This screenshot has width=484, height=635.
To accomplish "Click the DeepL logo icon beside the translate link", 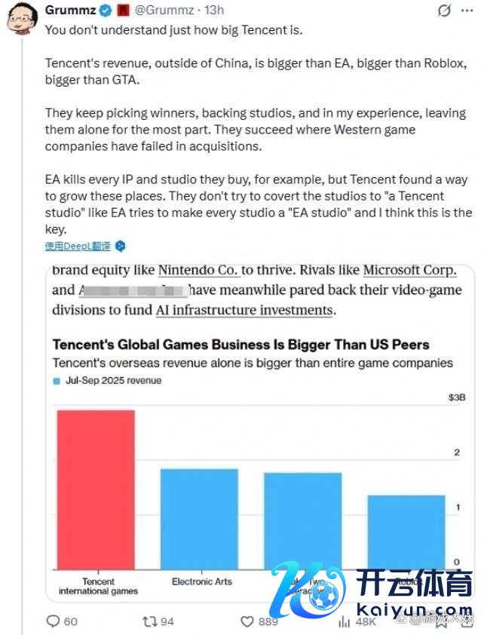I will click(x=120, y=246).
